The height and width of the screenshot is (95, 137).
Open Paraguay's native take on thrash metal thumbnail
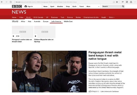[23, 32]
